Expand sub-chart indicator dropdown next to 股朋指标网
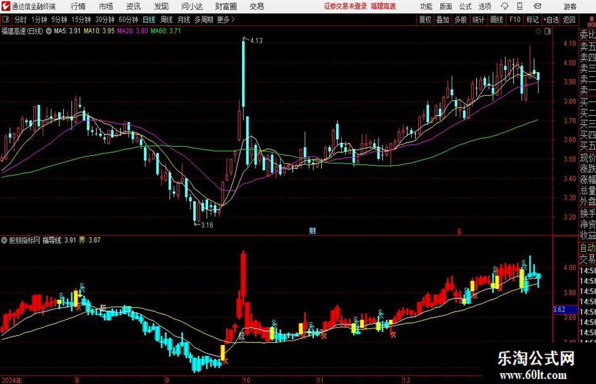This screenshot has height=384, width=596. pyautogui.click(x=4, y=240)
